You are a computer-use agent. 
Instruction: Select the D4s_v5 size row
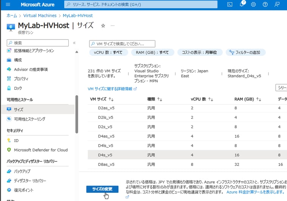click(187, 155)
